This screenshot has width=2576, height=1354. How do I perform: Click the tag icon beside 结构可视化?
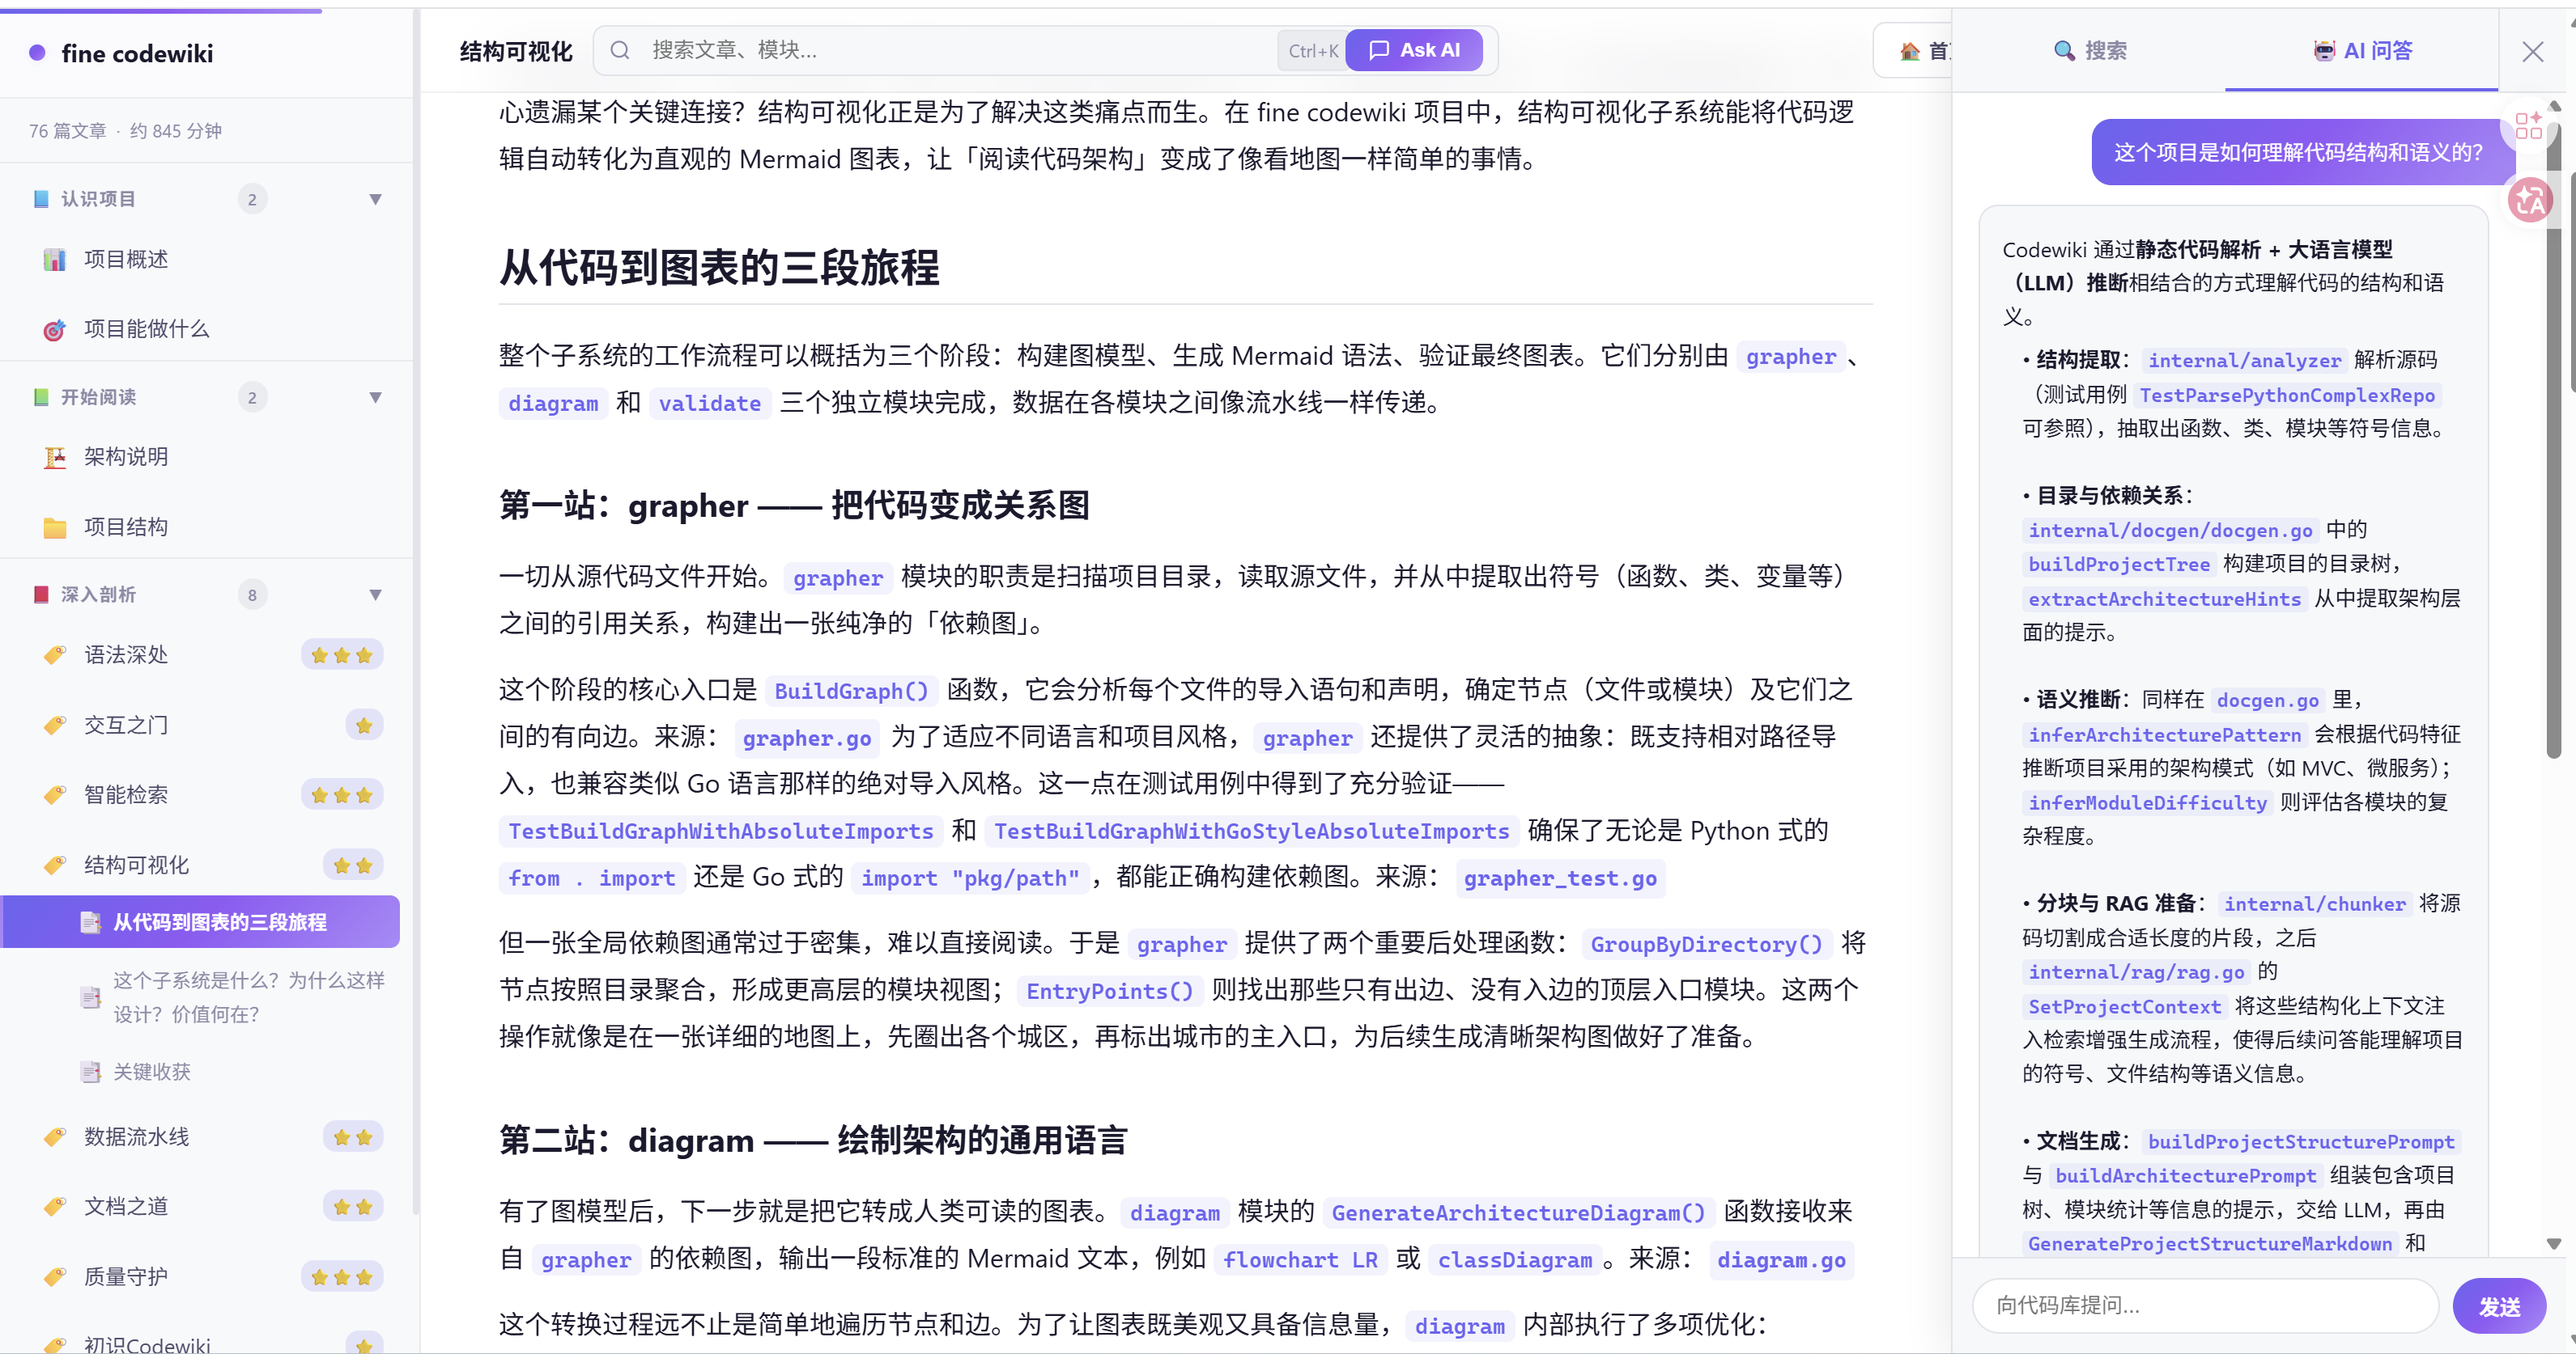tap(55, 865)
